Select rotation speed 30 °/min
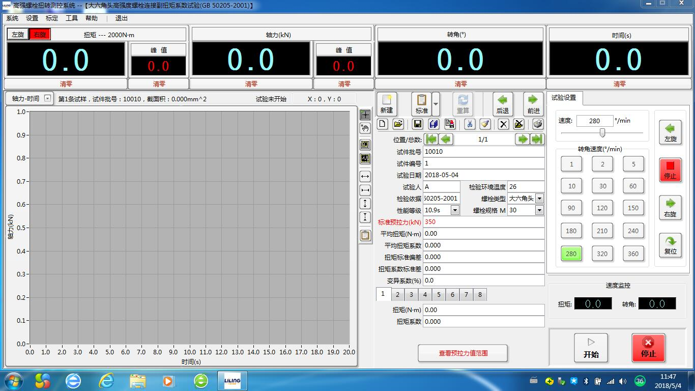695x391 pixels. click(602, 186)
